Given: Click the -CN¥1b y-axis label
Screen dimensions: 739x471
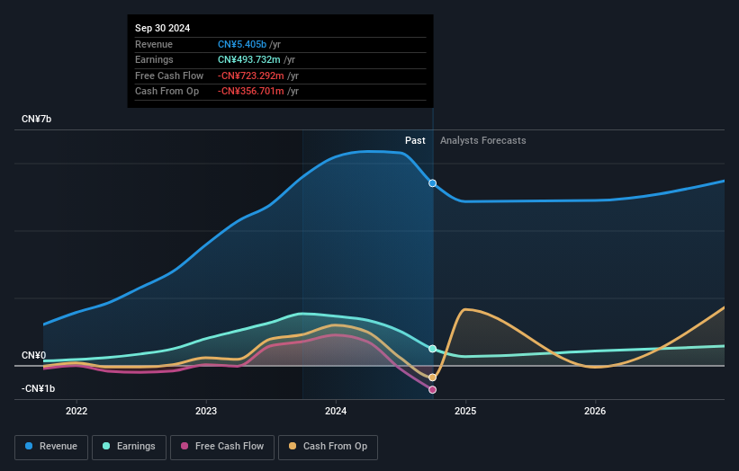Looking at the screenshot, I should click(x=38, y=388).
